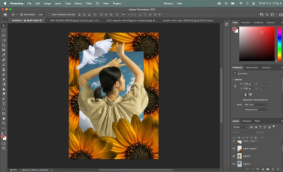Switch to the Swatches tab
The image size is (283, 172).
coord(245,23)
